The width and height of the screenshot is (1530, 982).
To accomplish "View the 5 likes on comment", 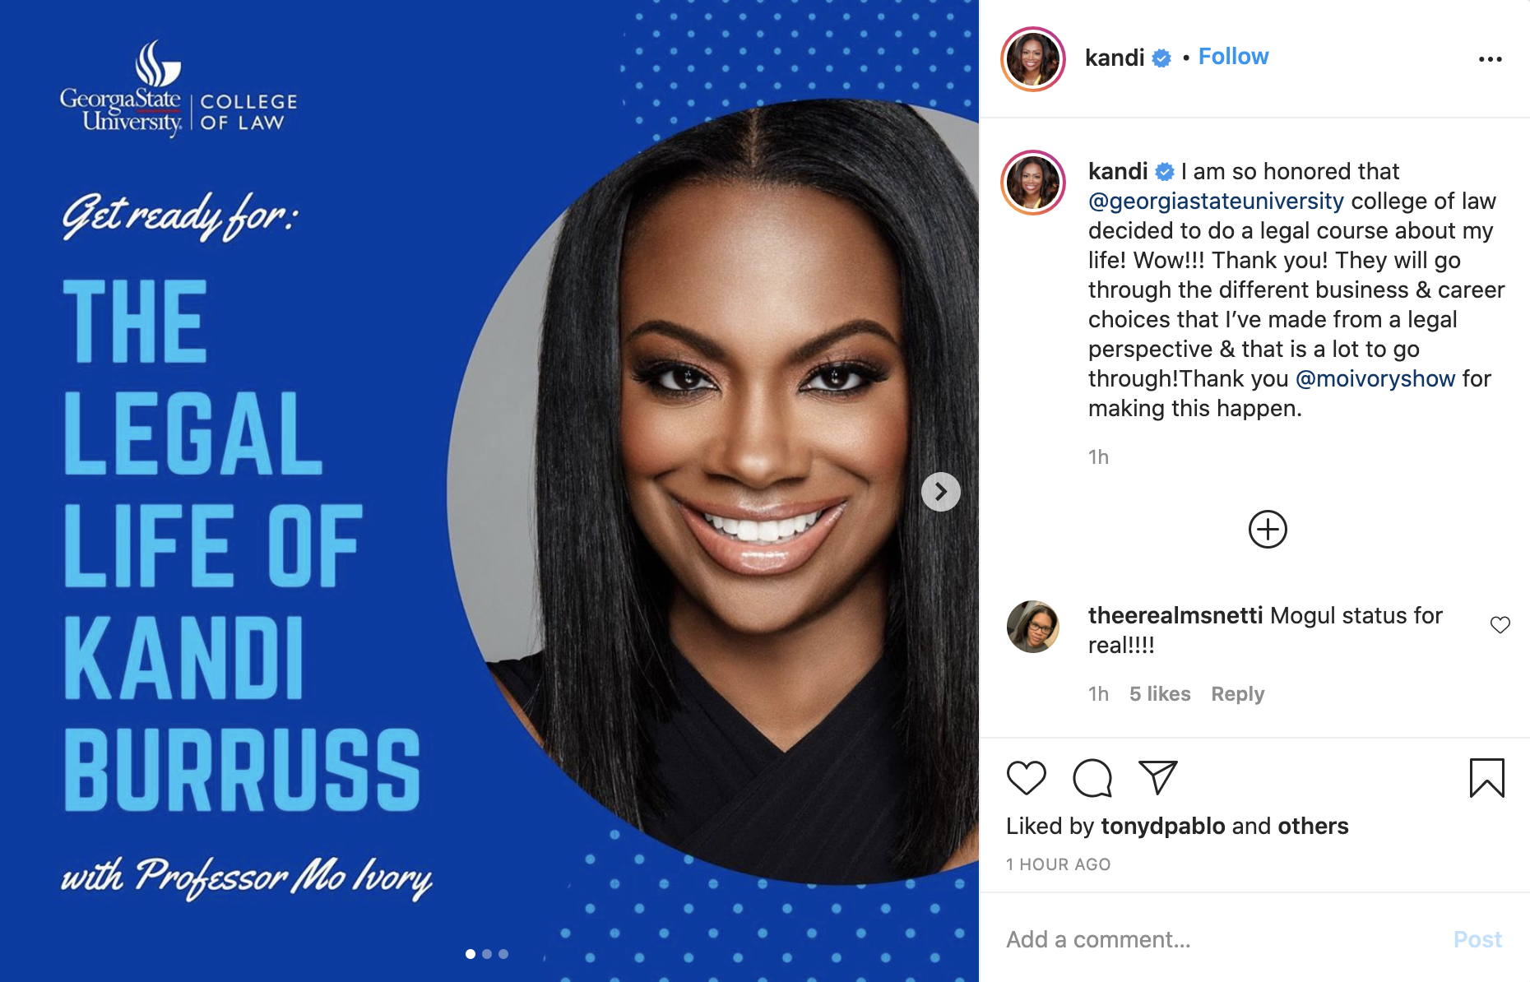I will (x=1160, y=694).
